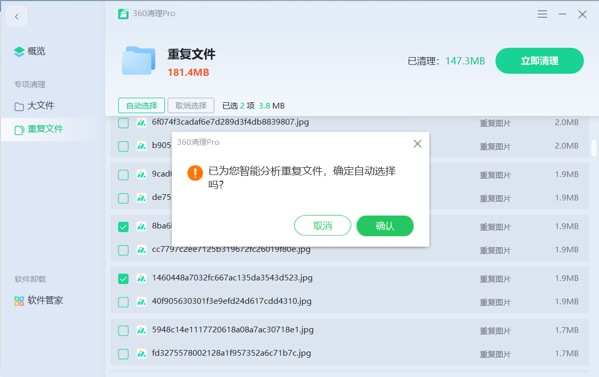Screen dimensions: 599x377
Task: Click image icon of 1460448a7032fc667ac135da3543d523.jpg
Action: point(141,278)
